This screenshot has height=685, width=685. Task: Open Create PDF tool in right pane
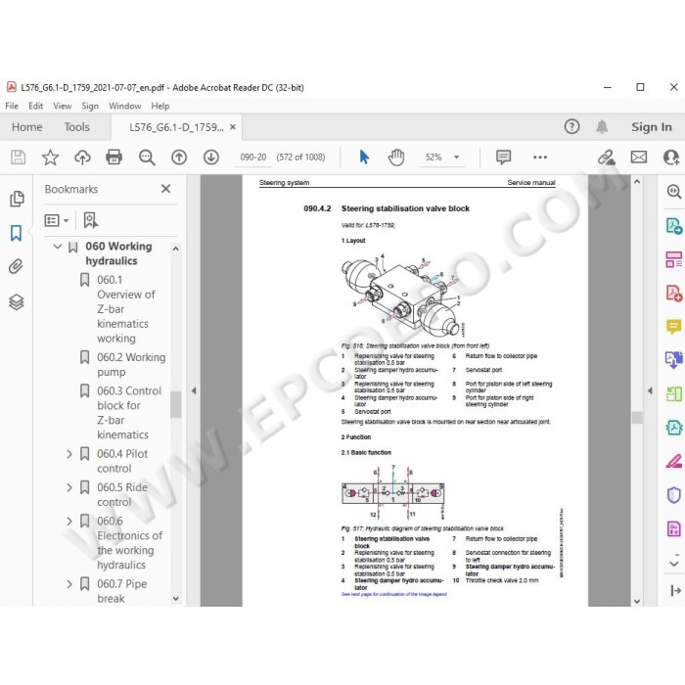tap(673, 294)
